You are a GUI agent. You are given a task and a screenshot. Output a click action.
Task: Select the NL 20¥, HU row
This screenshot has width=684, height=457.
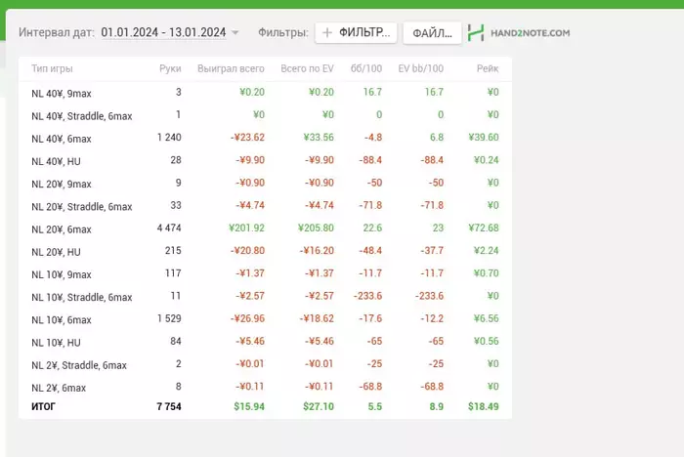click(265, 251)
